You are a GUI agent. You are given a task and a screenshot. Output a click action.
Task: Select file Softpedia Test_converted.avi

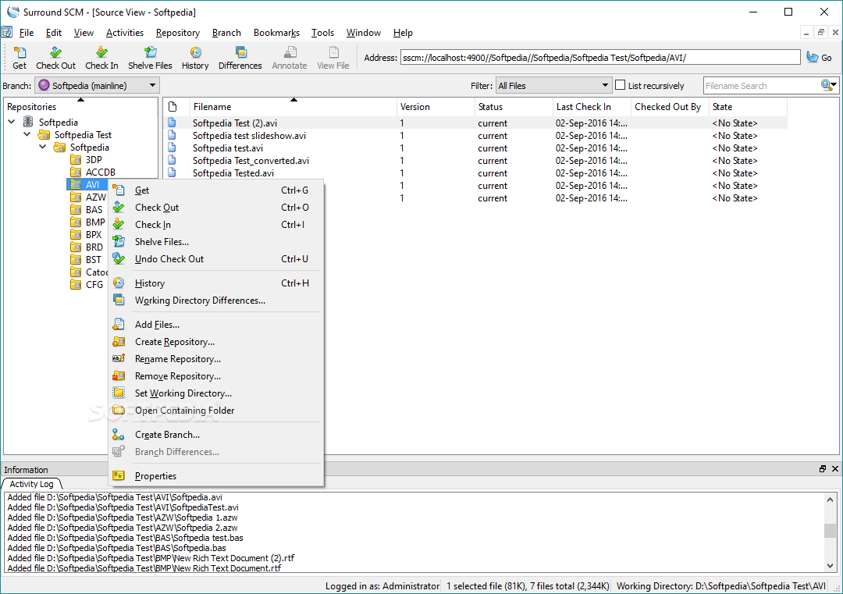pyautogui.click(x=251, y=160)
